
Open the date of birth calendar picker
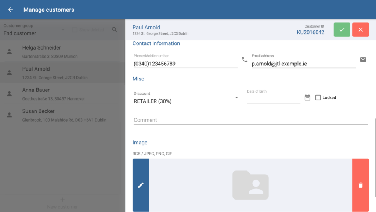click(x=307, y=97)
